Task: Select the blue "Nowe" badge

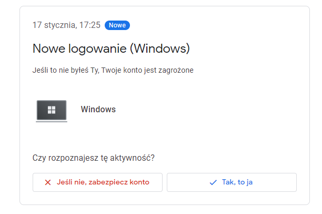Action: tap(117, 25)
